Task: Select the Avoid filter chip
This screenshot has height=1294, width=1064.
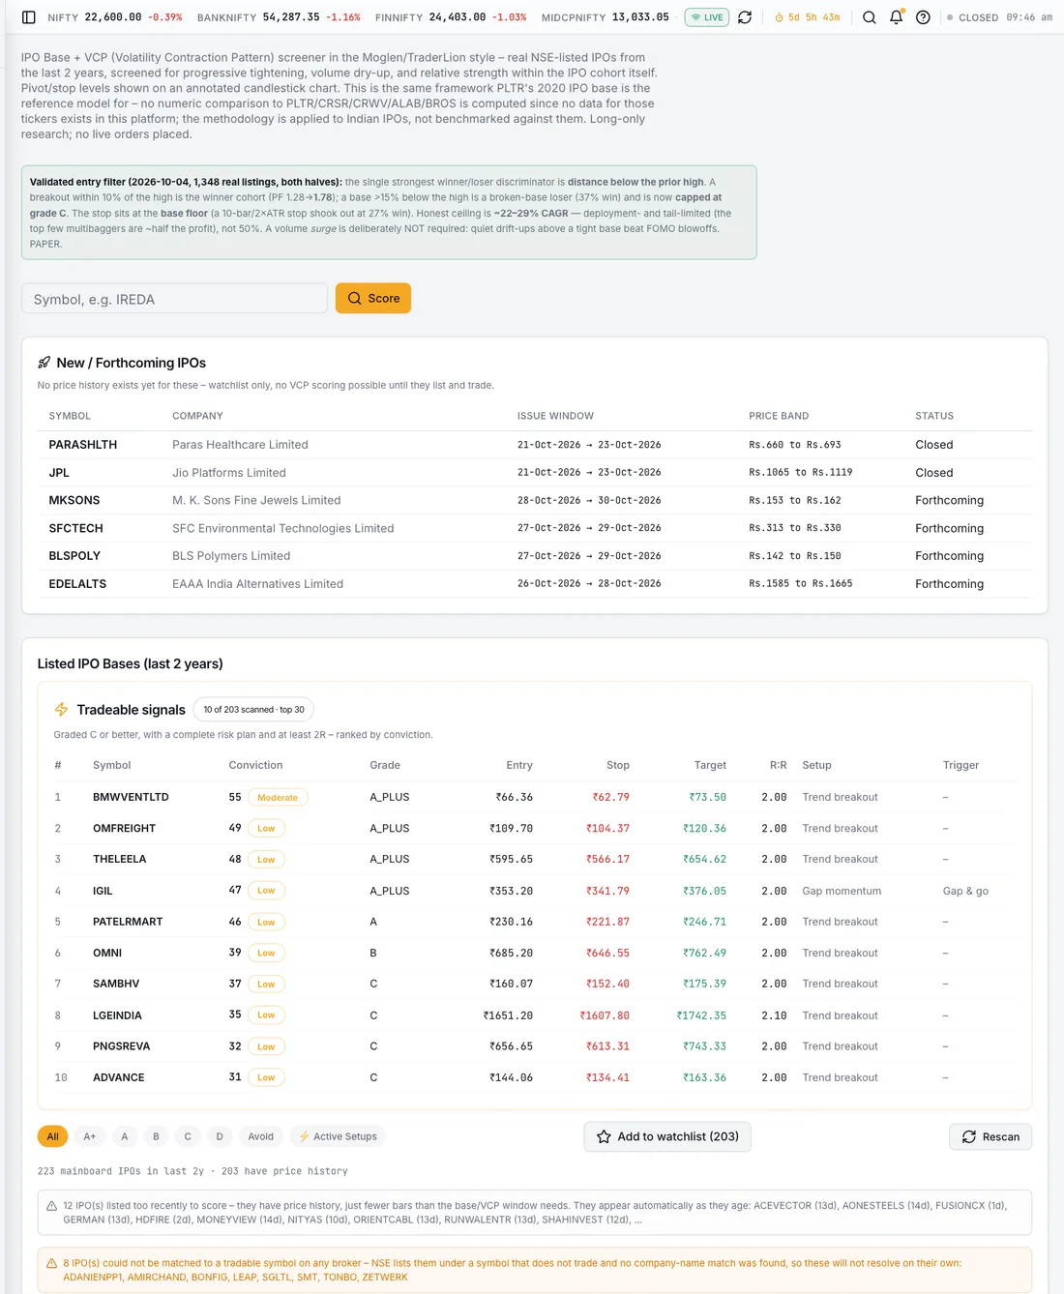Action: point(261,1136)
